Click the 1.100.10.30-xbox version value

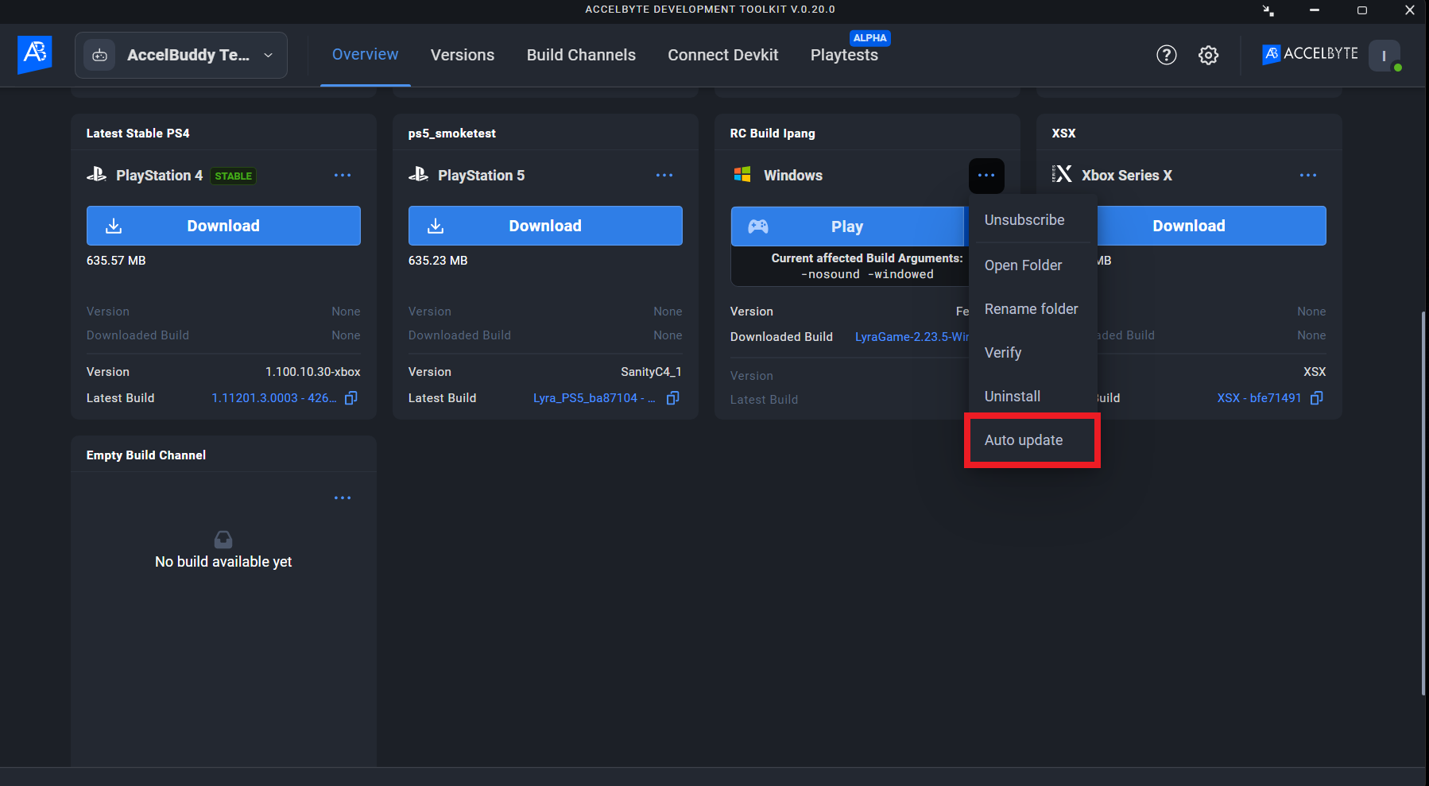(x=312, y=372)
